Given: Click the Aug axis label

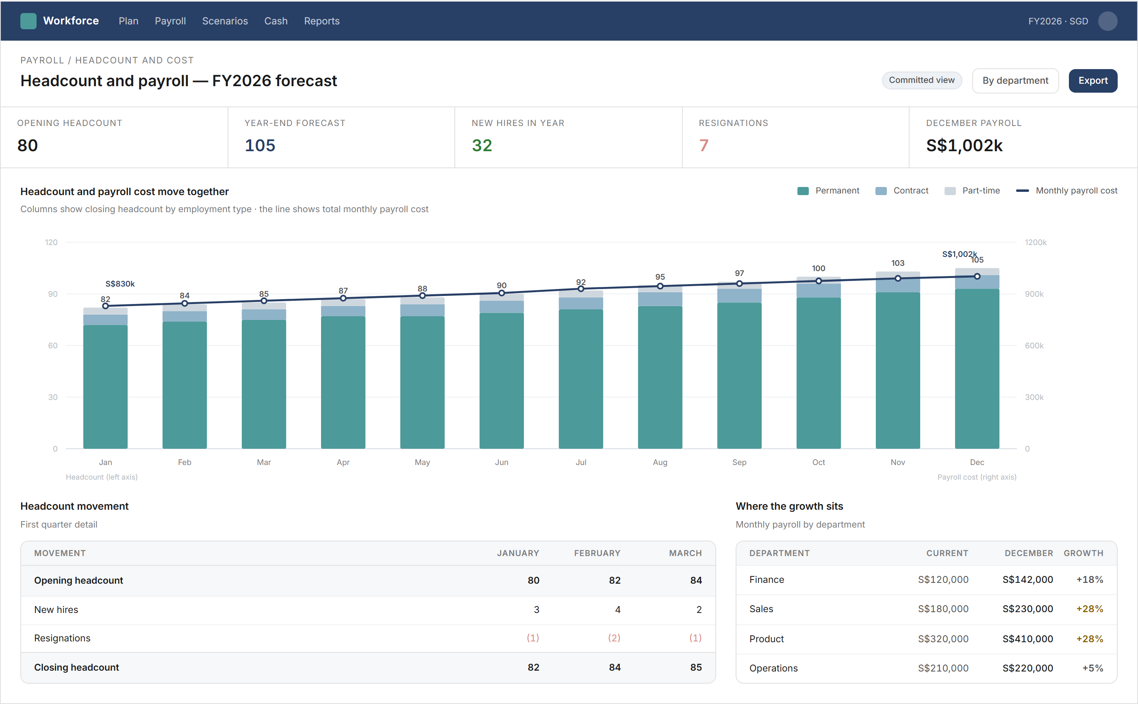Looking at the screenshot, I should pos(660,462).
